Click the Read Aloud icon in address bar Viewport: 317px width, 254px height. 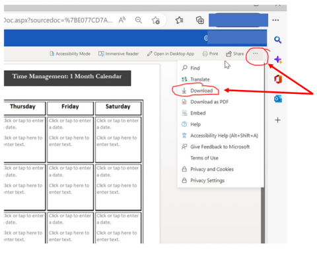pyautogui.click(x=122, y=21)
